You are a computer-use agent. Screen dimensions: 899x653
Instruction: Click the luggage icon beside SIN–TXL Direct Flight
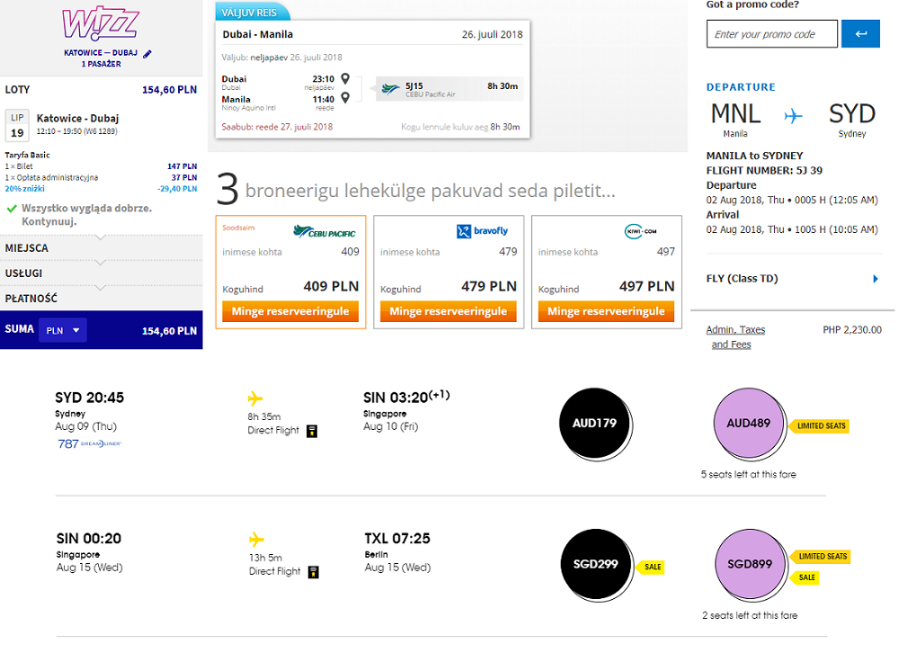click(x=313, y=572)
